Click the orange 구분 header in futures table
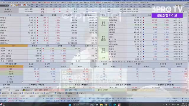This screenshot has width=189, height=106. click(x=14, y=46)
